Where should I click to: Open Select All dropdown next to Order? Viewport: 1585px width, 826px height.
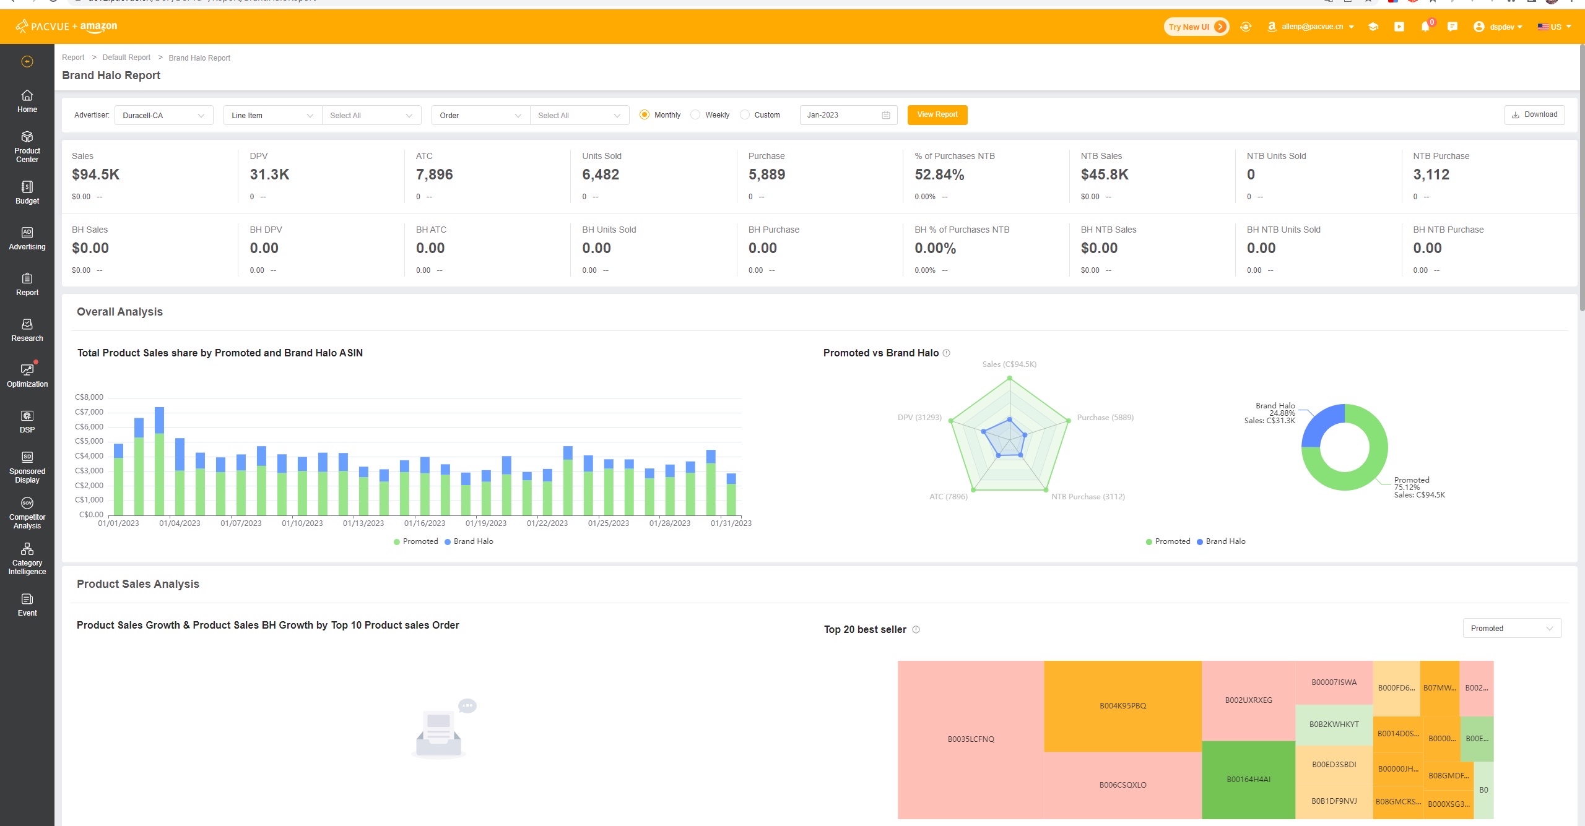click(580, 115)
